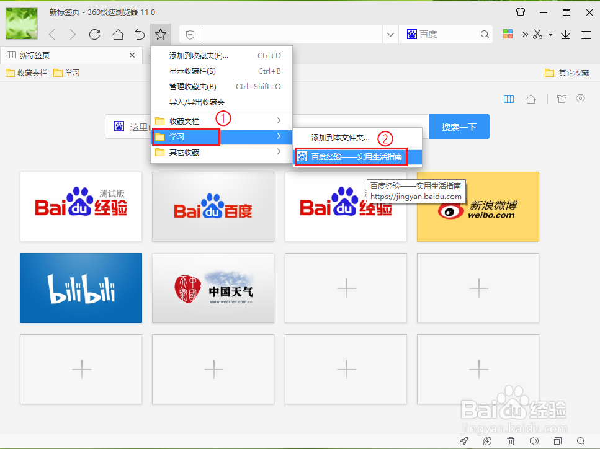
Task: Click the undo closed tab icon
Action: [140, 35]
